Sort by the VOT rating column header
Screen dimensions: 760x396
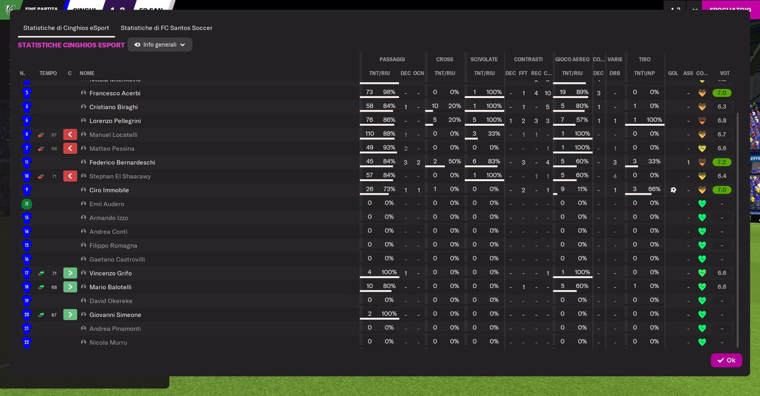coord(724,74)
